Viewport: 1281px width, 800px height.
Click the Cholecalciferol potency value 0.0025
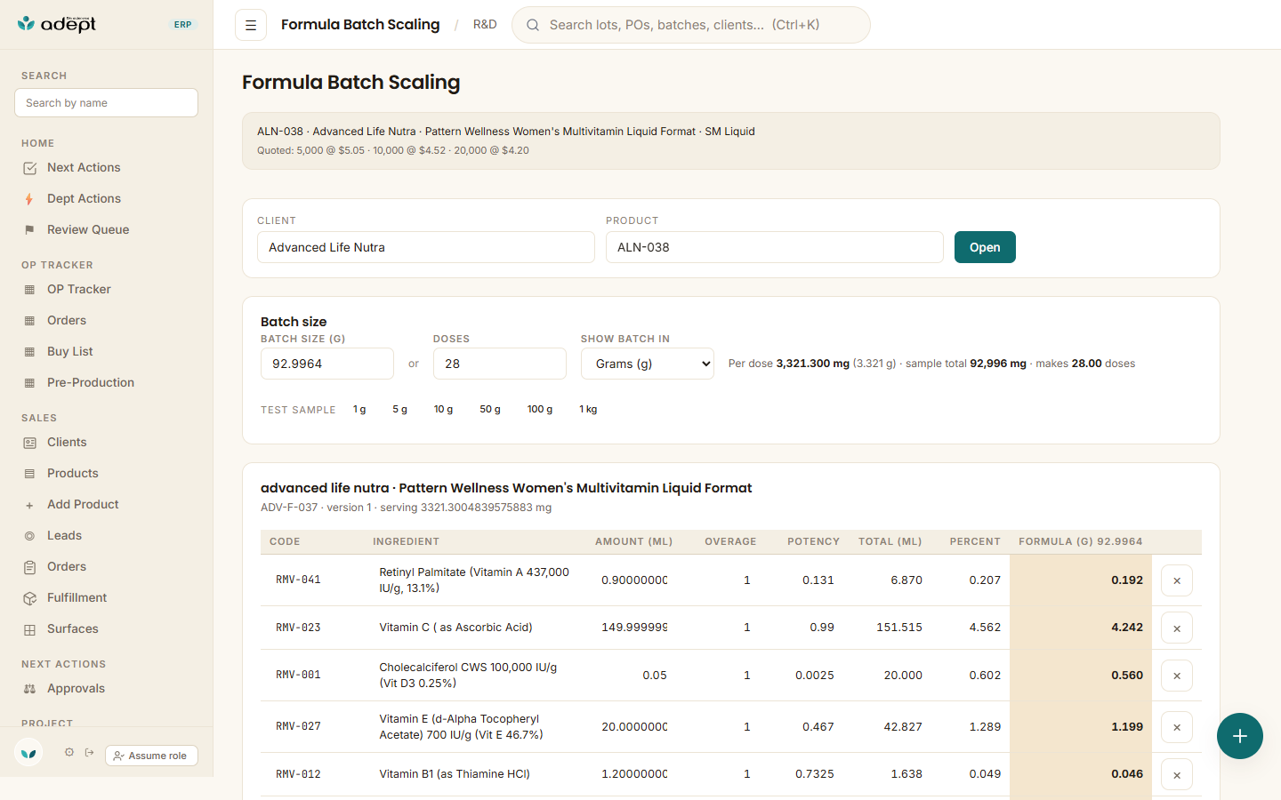[815, 676]
